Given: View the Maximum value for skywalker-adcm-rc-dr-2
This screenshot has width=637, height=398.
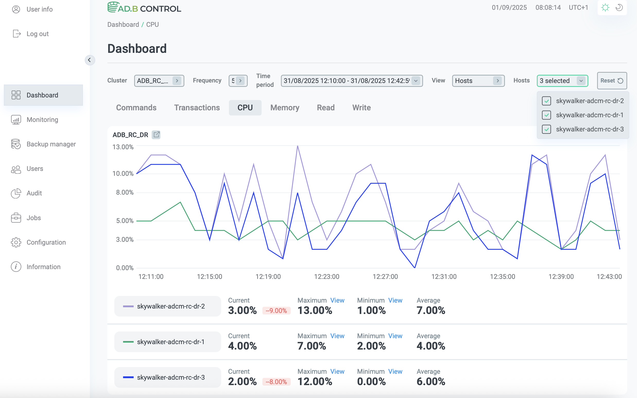Looking at the screenshot, I should tap(337, 300).
